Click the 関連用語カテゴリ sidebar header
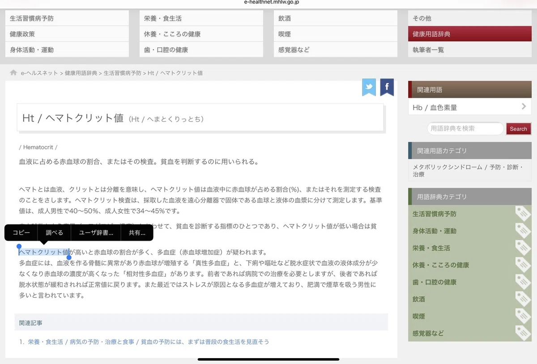This screenshot has height=364, width=537. pos(470,151)
